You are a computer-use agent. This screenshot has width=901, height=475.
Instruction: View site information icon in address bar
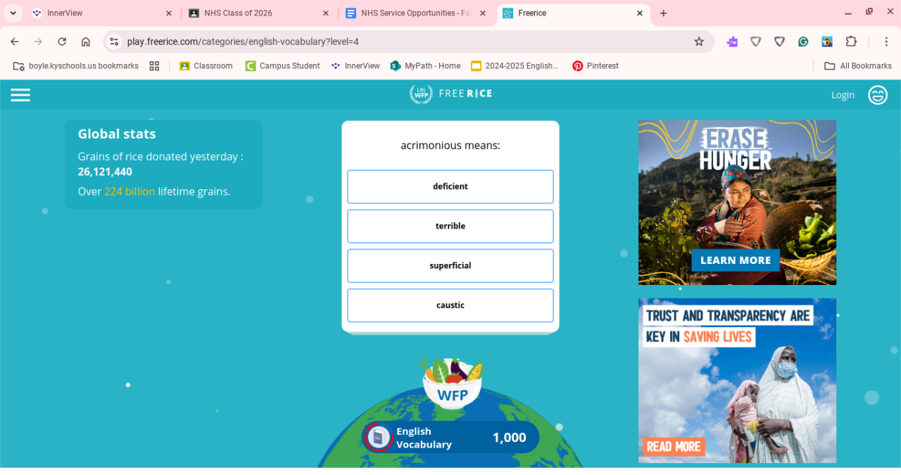pyautogui.click(x=115, y=42)
